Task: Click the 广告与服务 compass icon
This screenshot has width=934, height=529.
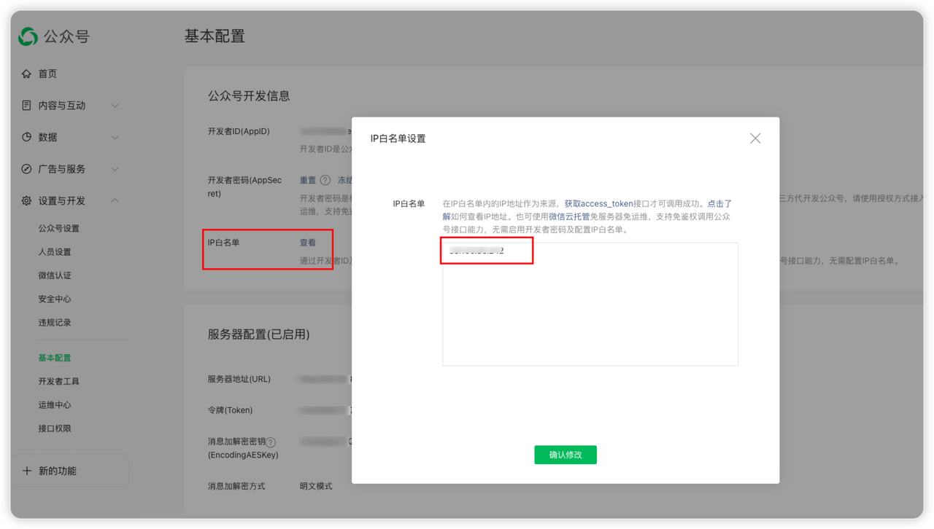Action: 28,169
